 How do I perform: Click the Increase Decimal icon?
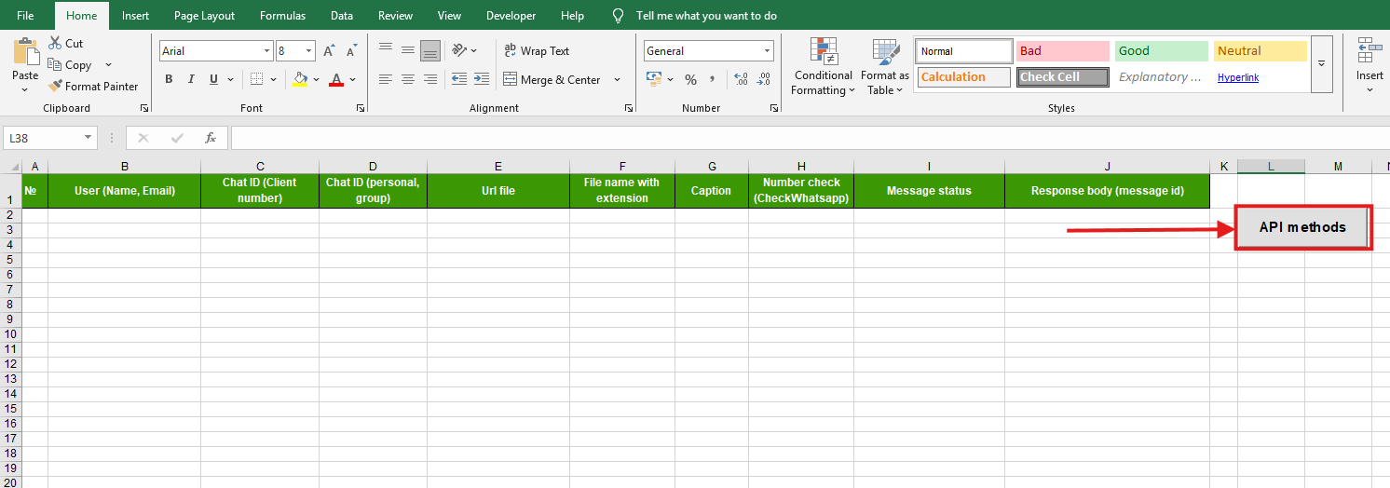point(741,79)
